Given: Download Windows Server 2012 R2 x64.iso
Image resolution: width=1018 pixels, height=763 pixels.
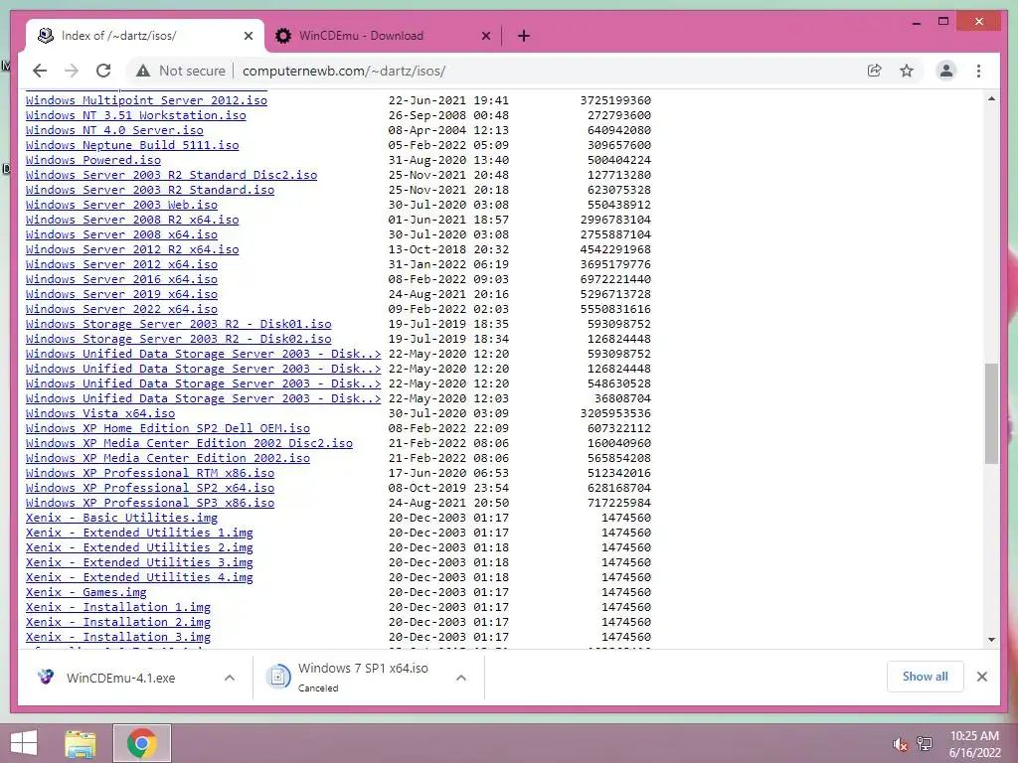Looking at the screenshot, I should tap(132, 249).
